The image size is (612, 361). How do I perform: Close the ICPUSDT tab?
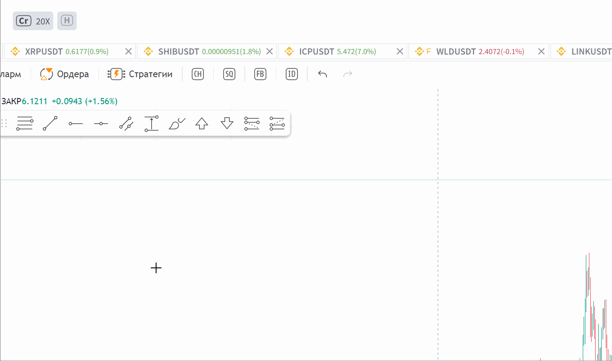[x=400, y=51]
